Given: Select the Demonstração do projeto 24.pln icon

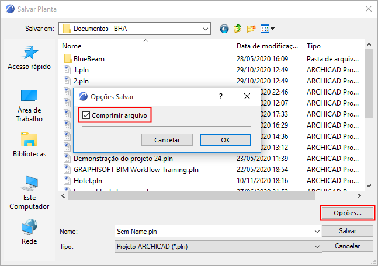Looking at the screenshot, I should [x=67, y=159].
